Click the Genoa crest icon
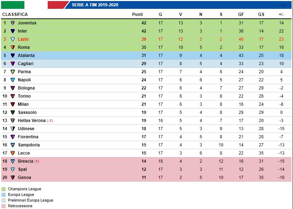 point(13,178)
